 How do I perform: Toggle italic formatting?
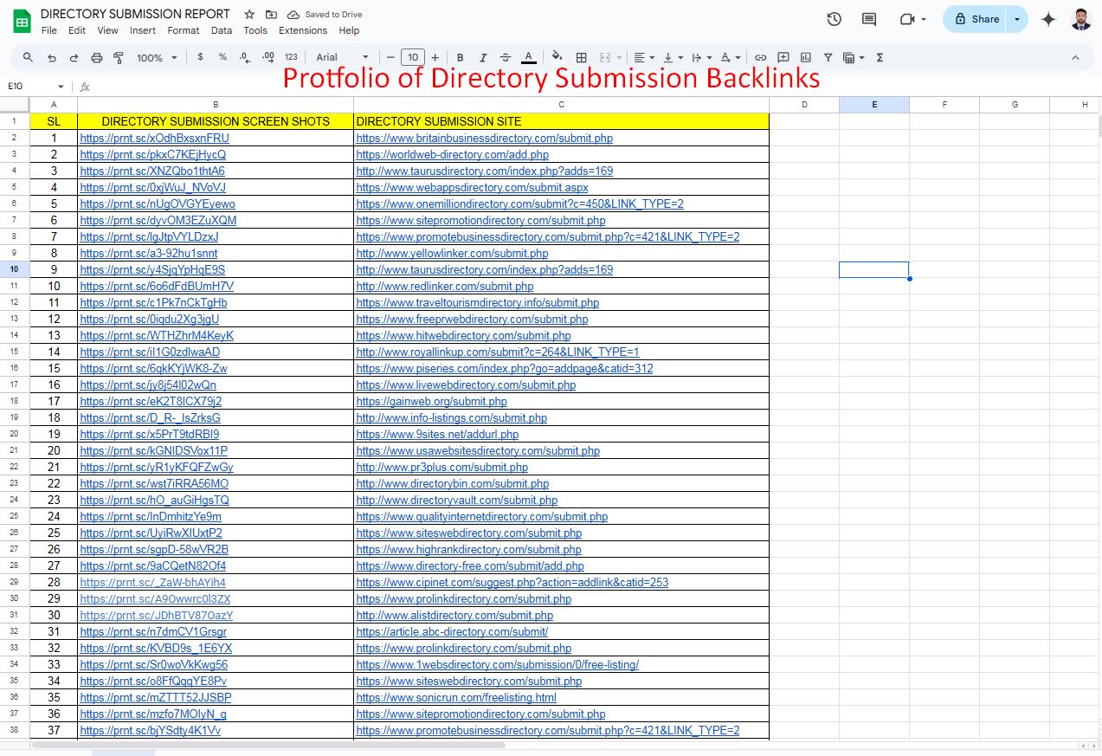pyautogui.click(x=483, y=58)
